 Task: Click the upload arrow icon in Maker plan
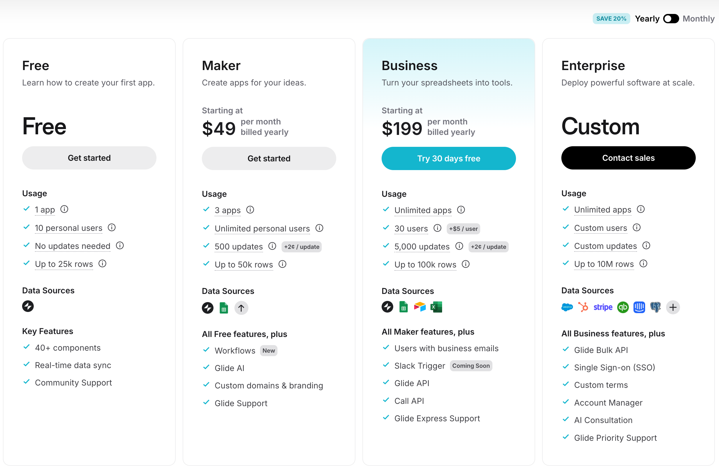pos(241,308)
